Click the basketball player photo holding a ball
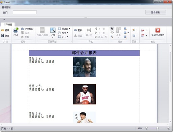The height and width of the screenshot is (132, 173). click(x=85, y=94)
